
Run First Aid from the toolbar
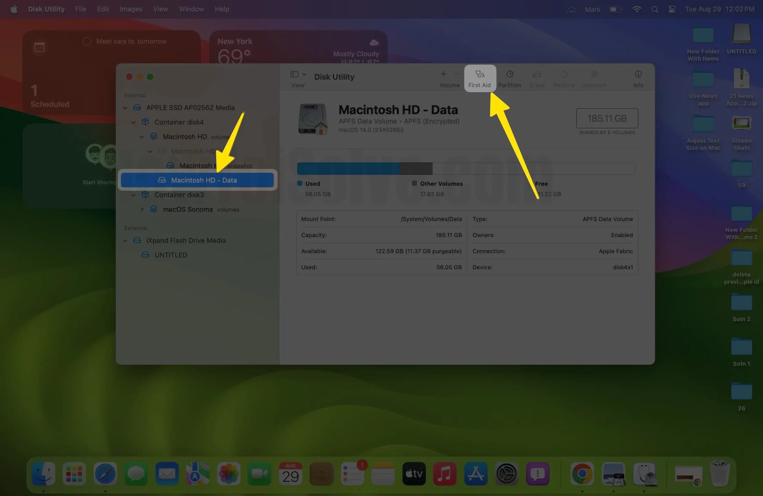480,78
